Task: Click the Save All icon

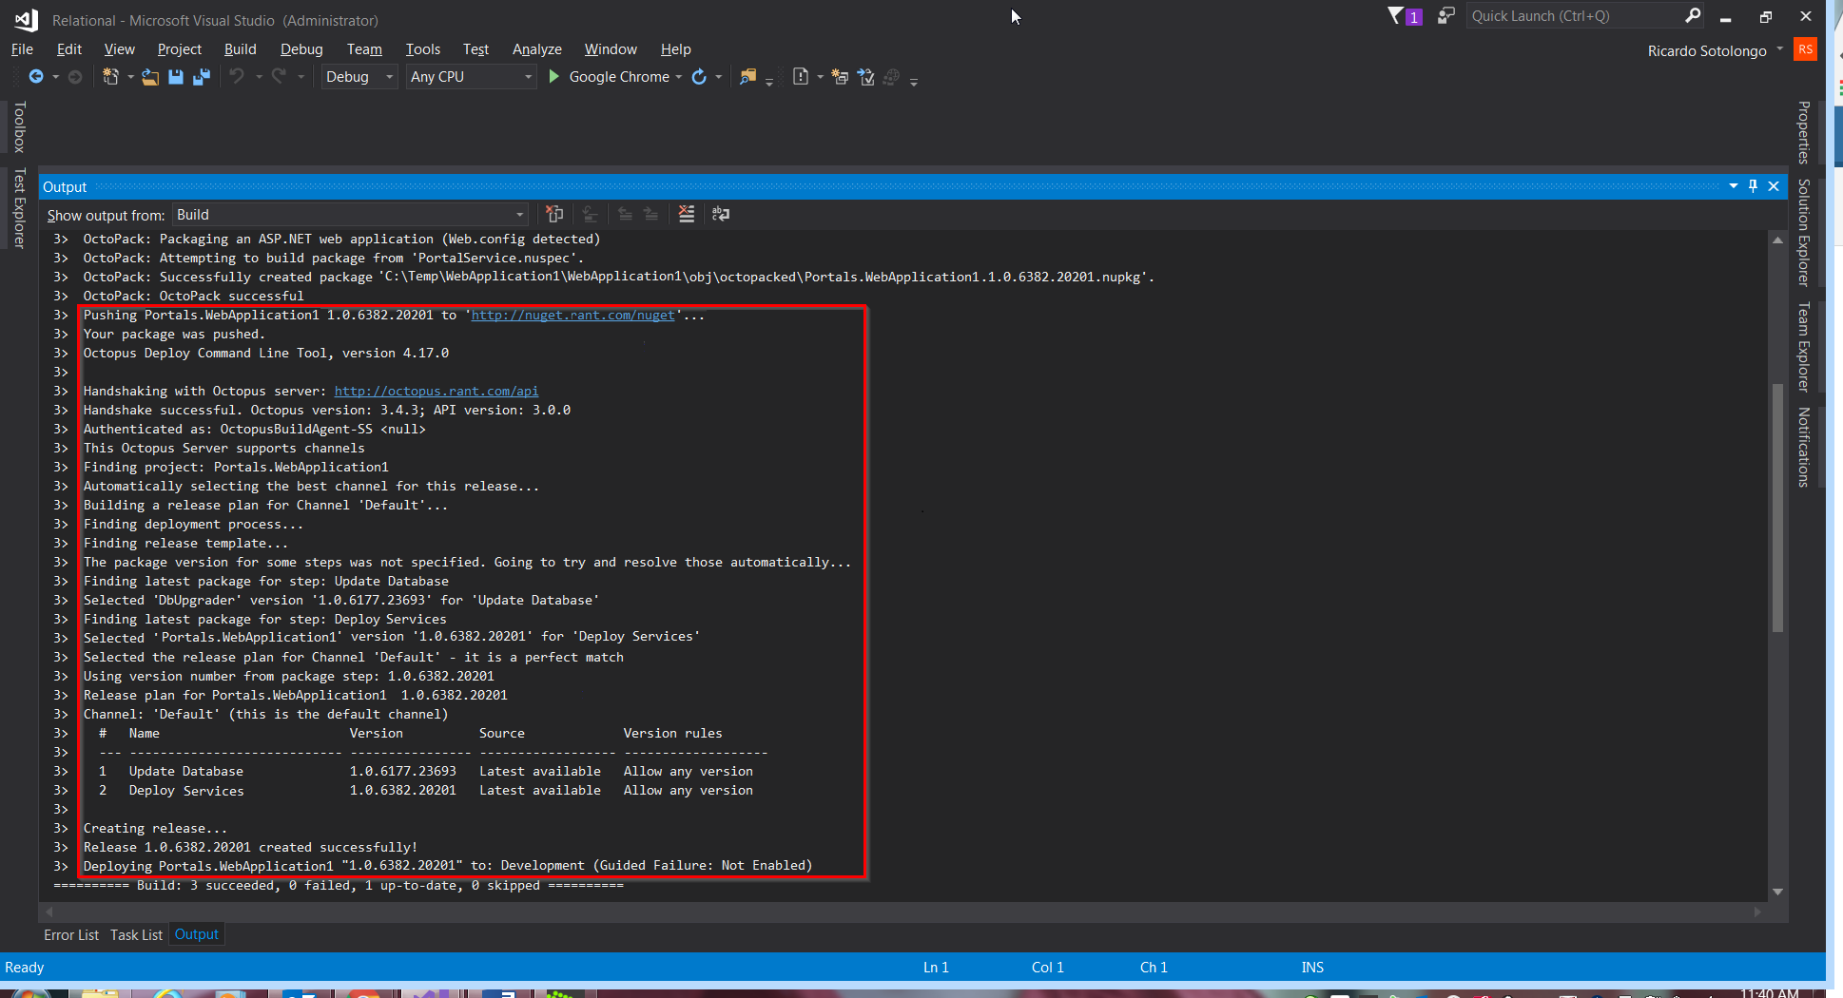Action: (202, 77)
